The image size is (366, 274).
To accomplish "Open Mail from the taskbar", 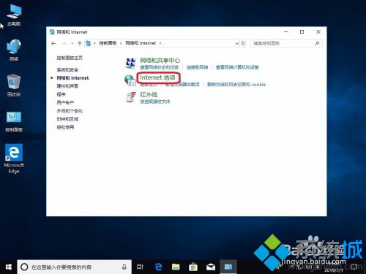I will tap(211, 267).
